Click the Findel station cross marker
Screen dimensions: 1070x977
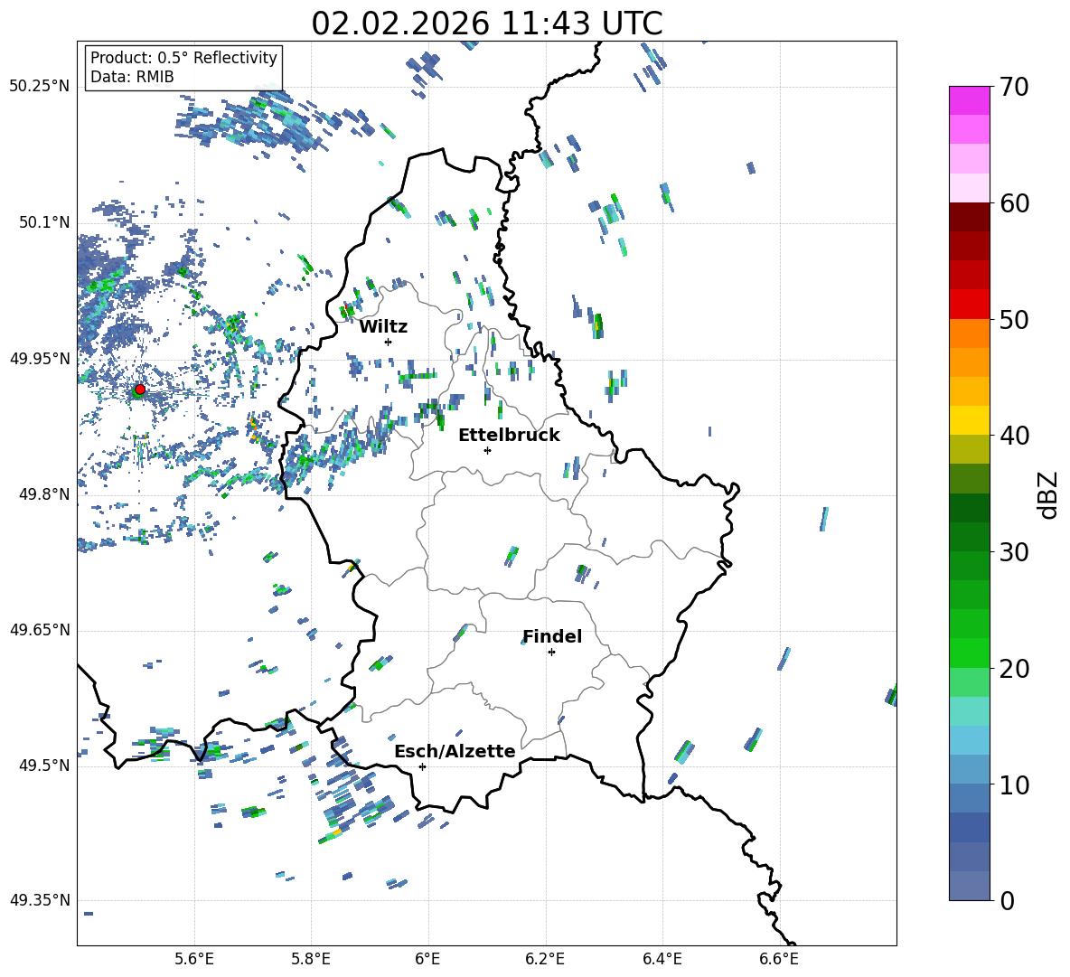tap(551, 653)
